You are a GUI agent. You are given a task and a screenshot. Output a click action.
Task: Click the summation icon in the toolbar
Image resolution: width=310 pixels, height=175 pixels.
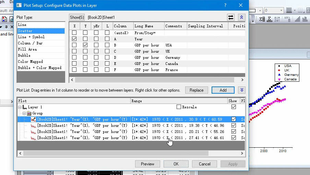click(x=262, y=19)
